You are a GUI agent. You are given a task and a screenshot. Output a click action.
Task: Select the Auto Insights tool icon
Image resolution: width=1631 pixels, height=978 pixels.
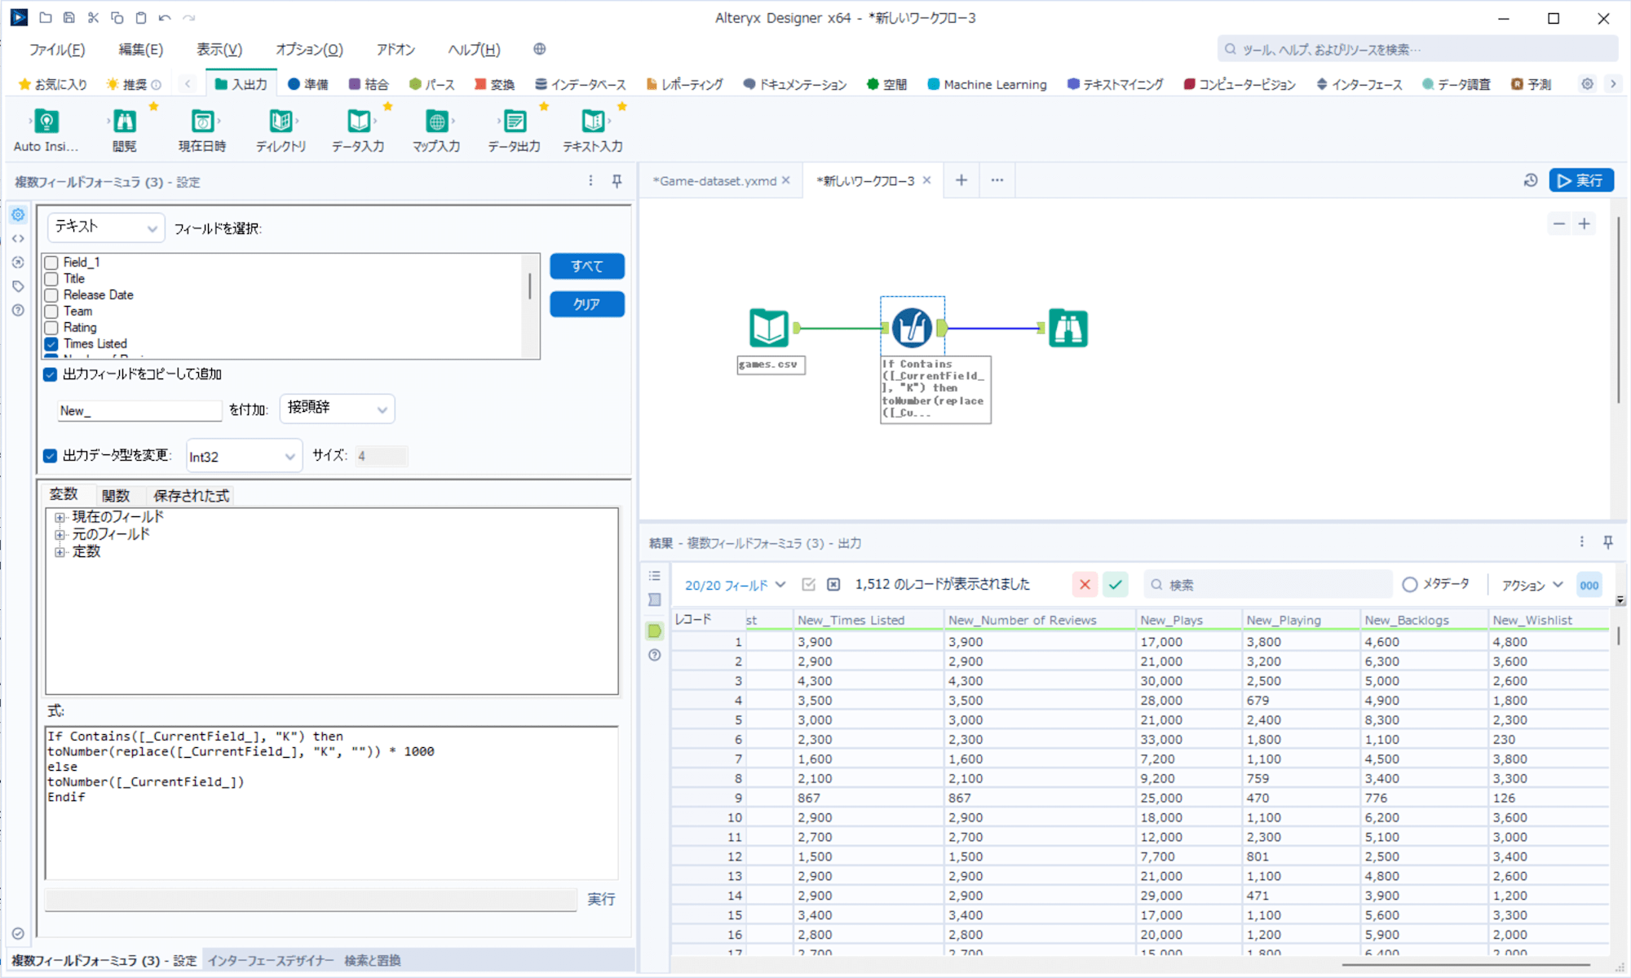[46, 122]
